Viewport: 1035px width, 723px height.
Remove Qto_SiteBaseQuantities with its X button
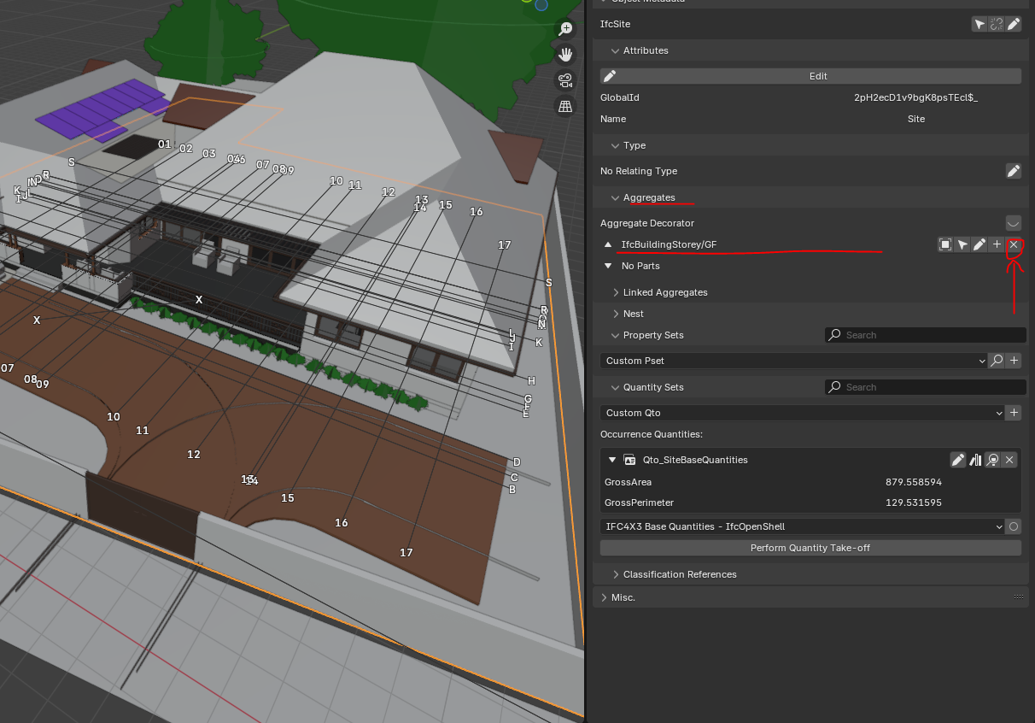coord(1009,460)
